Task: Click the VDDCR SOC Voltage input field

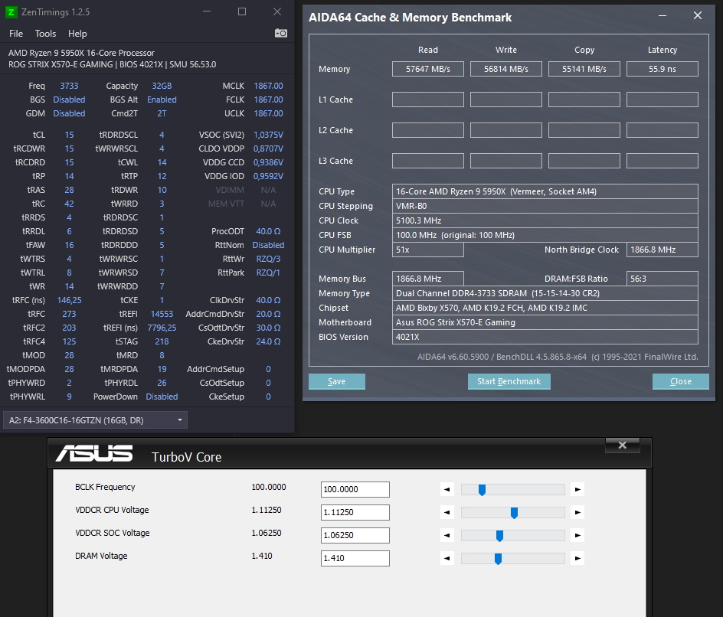Action: coord(355,535)
